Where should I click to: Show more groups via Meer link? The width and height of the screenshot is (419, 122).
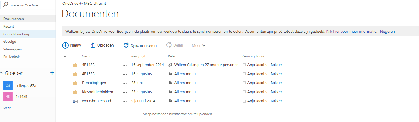point(7,108)
